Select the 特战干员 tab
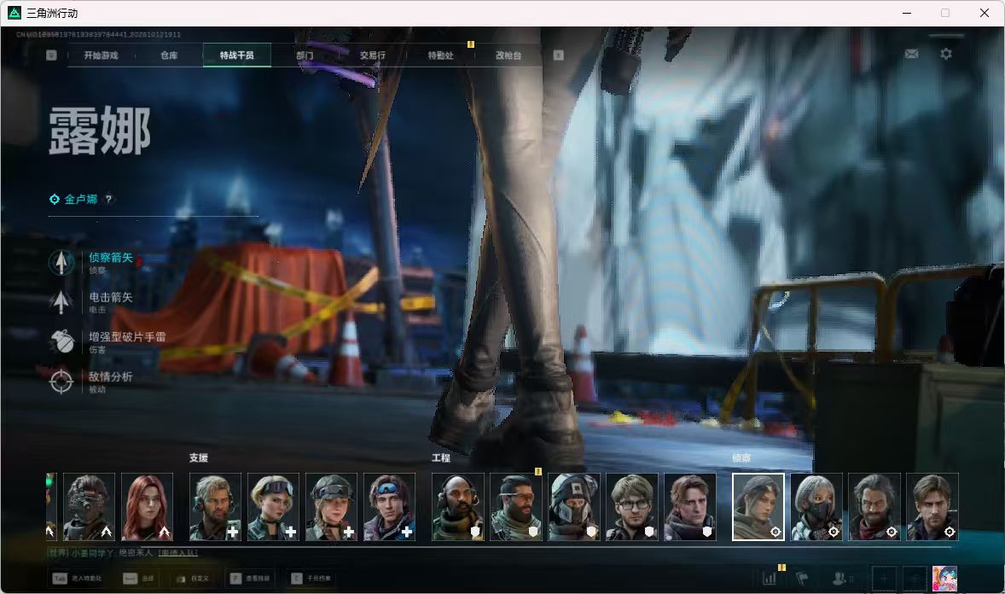 tap(237, 55)
